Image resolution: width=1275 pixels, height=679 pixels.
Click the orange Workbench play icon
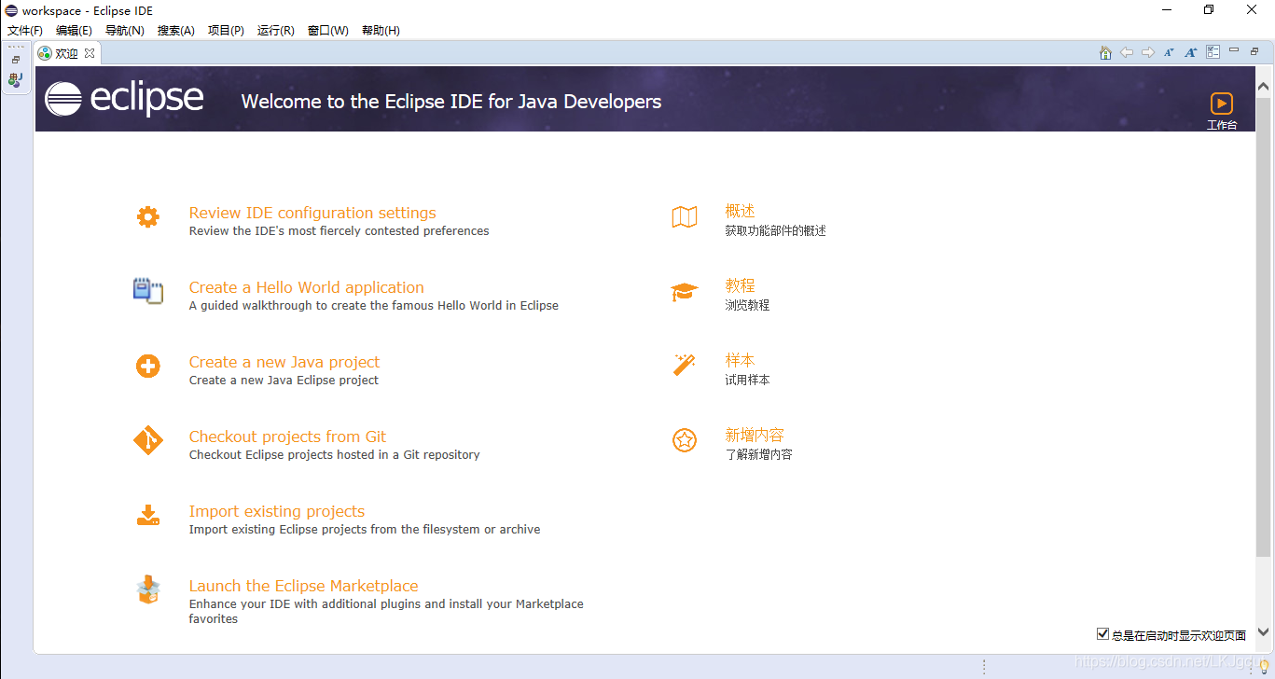(x=1222, y=103)
